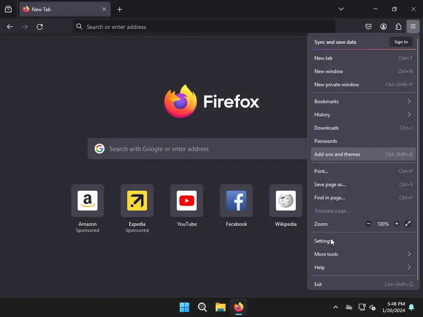Choose New tab menu item

[364, 58]
